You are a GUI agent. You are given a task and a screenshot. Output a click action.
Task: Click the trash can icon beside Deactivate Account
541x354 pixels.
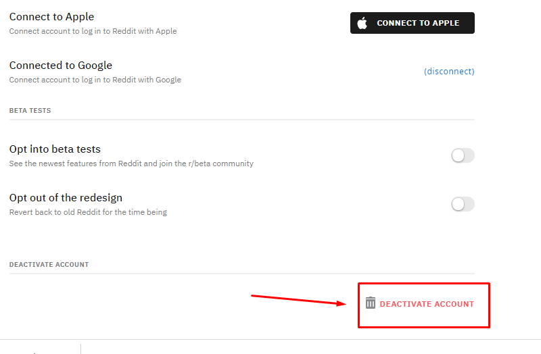point(370,303)
